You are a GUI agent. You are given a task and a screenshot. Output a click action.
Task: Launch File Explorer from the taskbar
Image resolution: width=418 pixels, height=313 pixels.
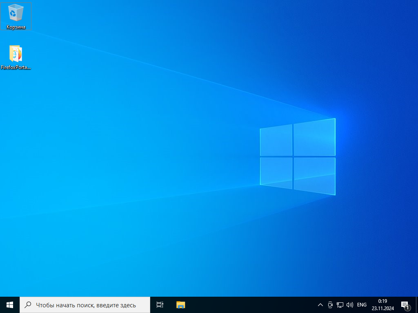point(180,304)
